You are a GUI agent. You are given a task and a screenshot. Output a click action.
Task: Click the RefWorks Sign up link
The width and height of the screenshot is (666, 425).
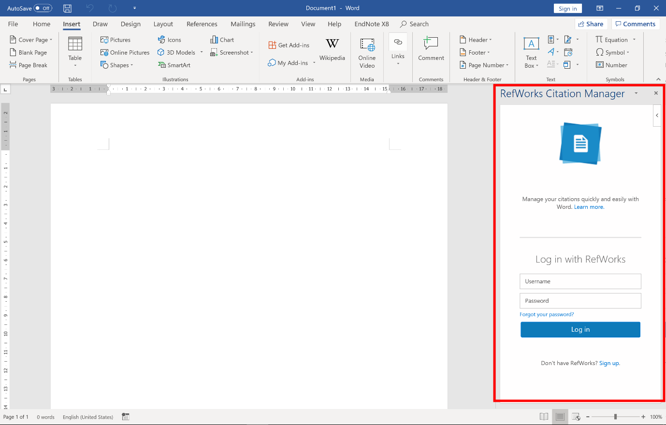(x=609, y=363)
